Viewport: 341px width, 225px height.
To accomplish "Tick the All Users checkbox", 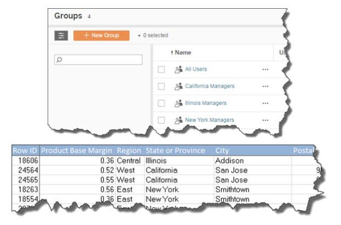I will 161,69.
